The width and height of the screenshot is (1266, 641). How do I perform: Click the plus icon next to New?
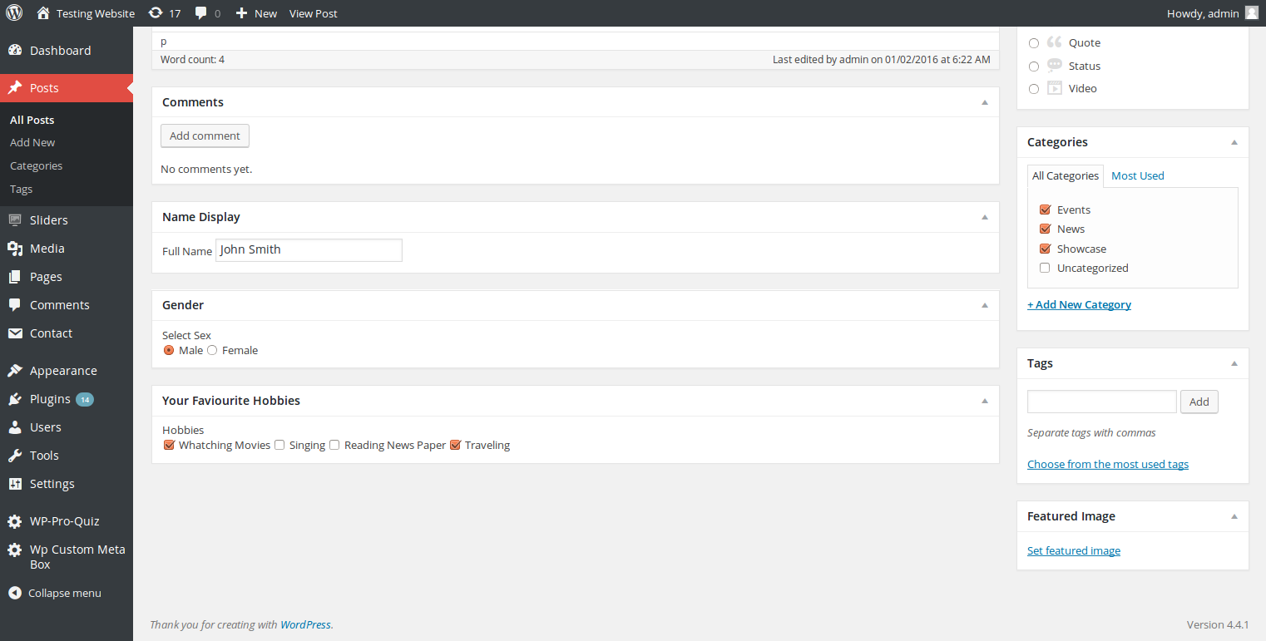241,13
